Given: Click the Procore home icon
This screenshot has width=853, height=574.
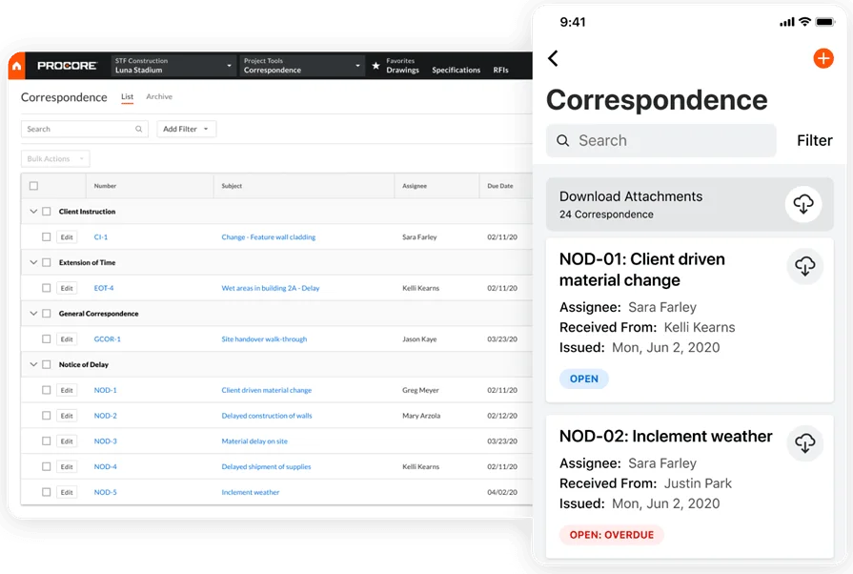Looking at the screenshot, I should [x=14, y=65].
